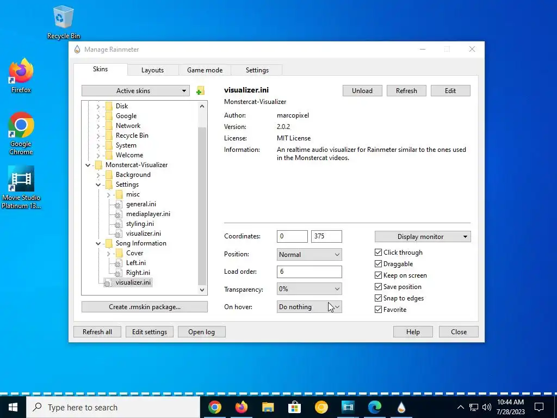Click the add skin plus icon
The height and width of the screenshot is (418, 557).
click(x=200, y=91)
